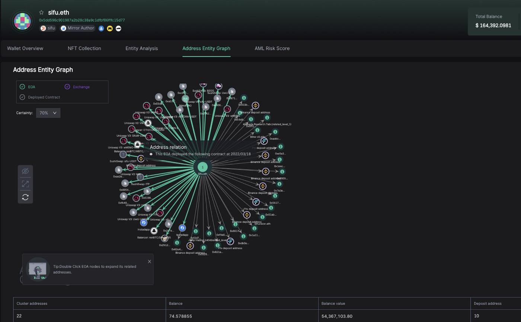Click the yellow badge icon in header

(x=110, y=28)
